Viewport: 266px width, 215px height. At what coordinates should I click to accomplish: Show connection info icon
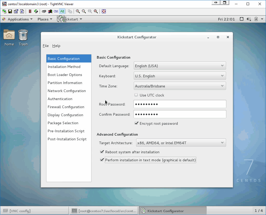22,11
